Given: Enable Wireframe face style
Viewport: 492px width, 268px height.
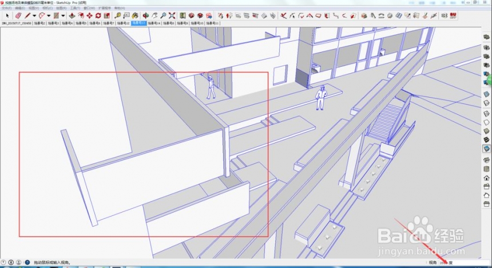Looking at the screenshot, I should point(486,114).
